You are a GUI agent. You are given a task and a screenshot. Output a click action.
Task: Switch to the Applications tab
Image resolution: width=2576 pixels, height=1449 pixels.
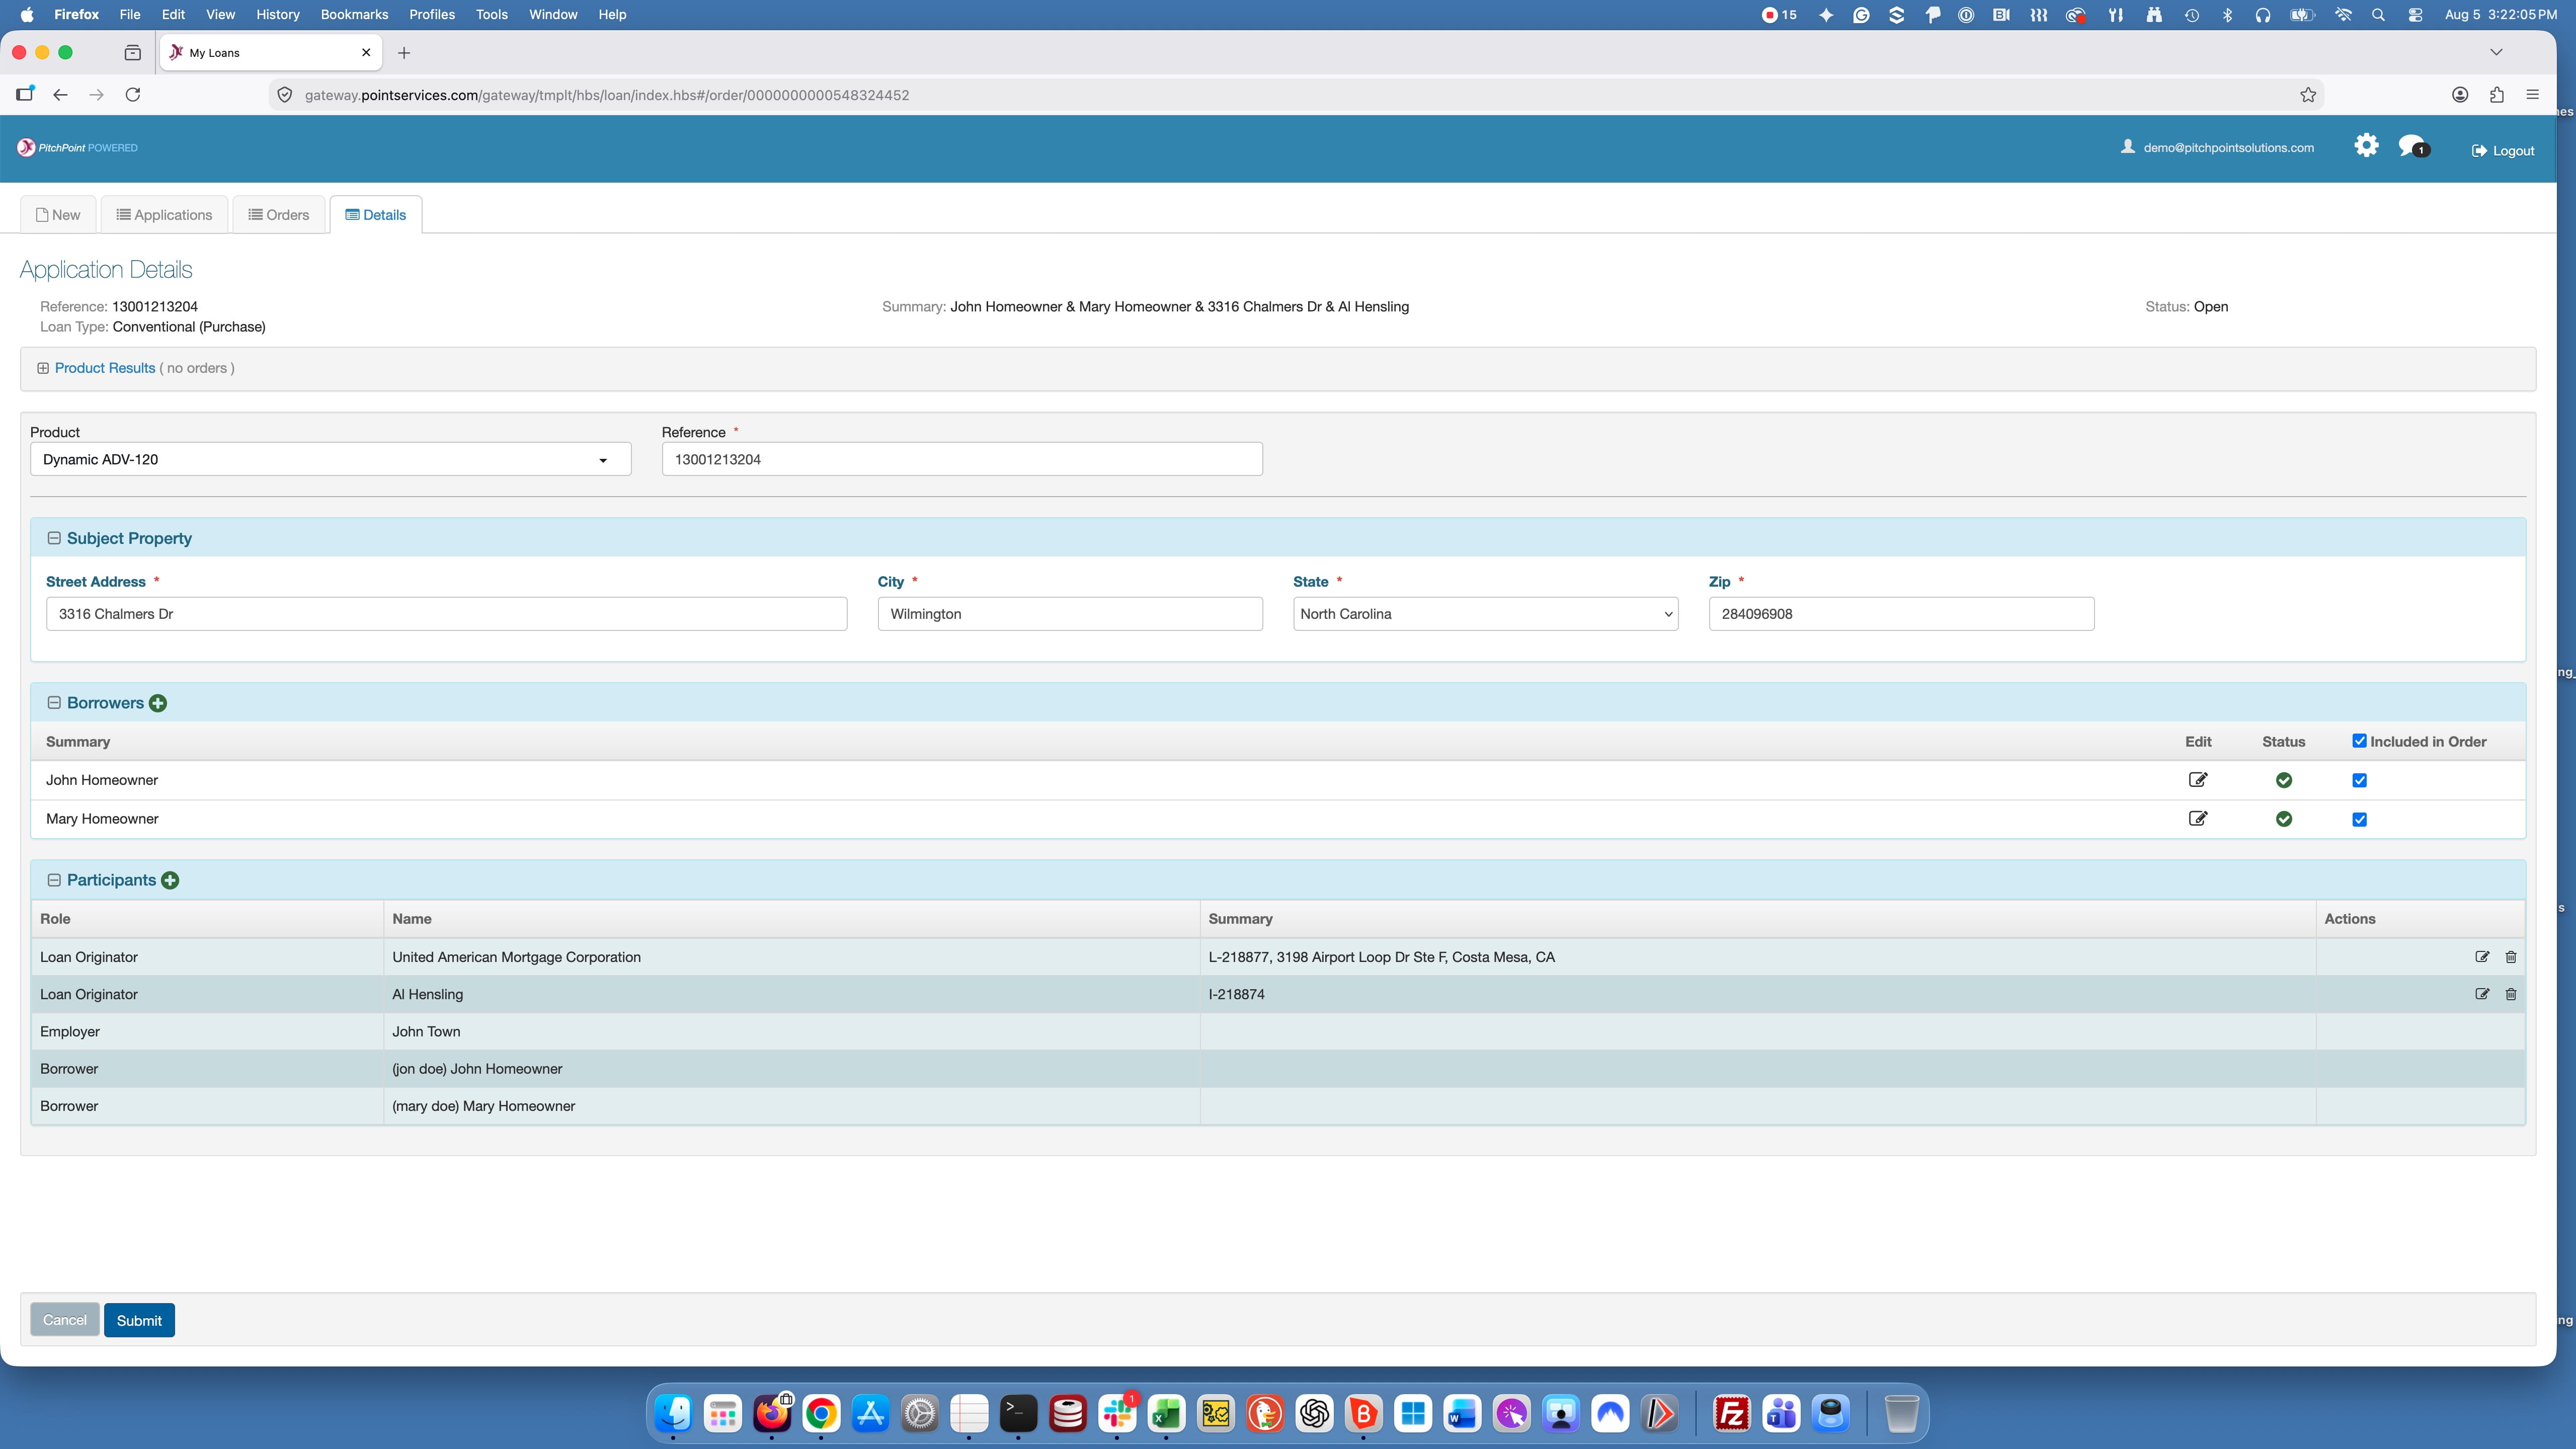tap(164, 215)
